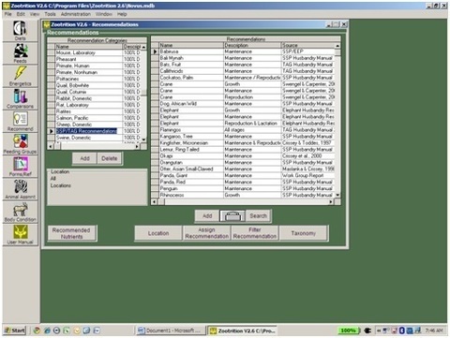450x338 pixels.
Task: Open the Animal Assmnt zebra icon
Action: (x=21, y=187)
